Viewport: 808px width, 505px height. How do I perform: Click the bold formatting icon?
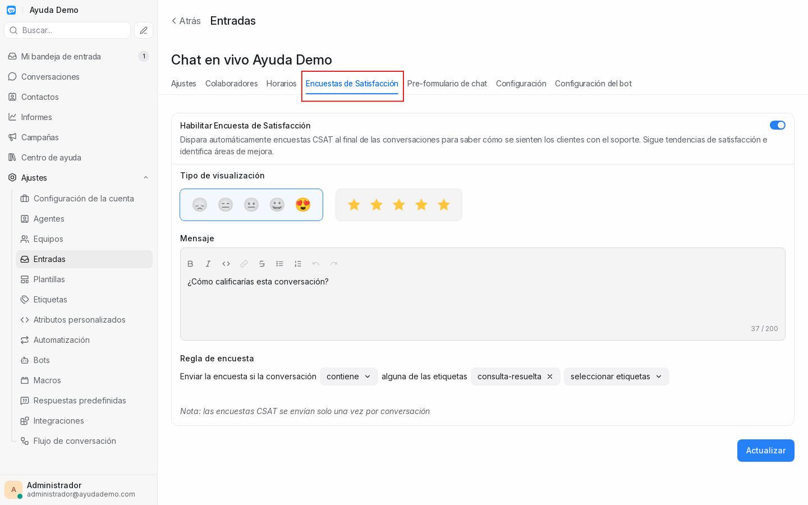[190, 264]
